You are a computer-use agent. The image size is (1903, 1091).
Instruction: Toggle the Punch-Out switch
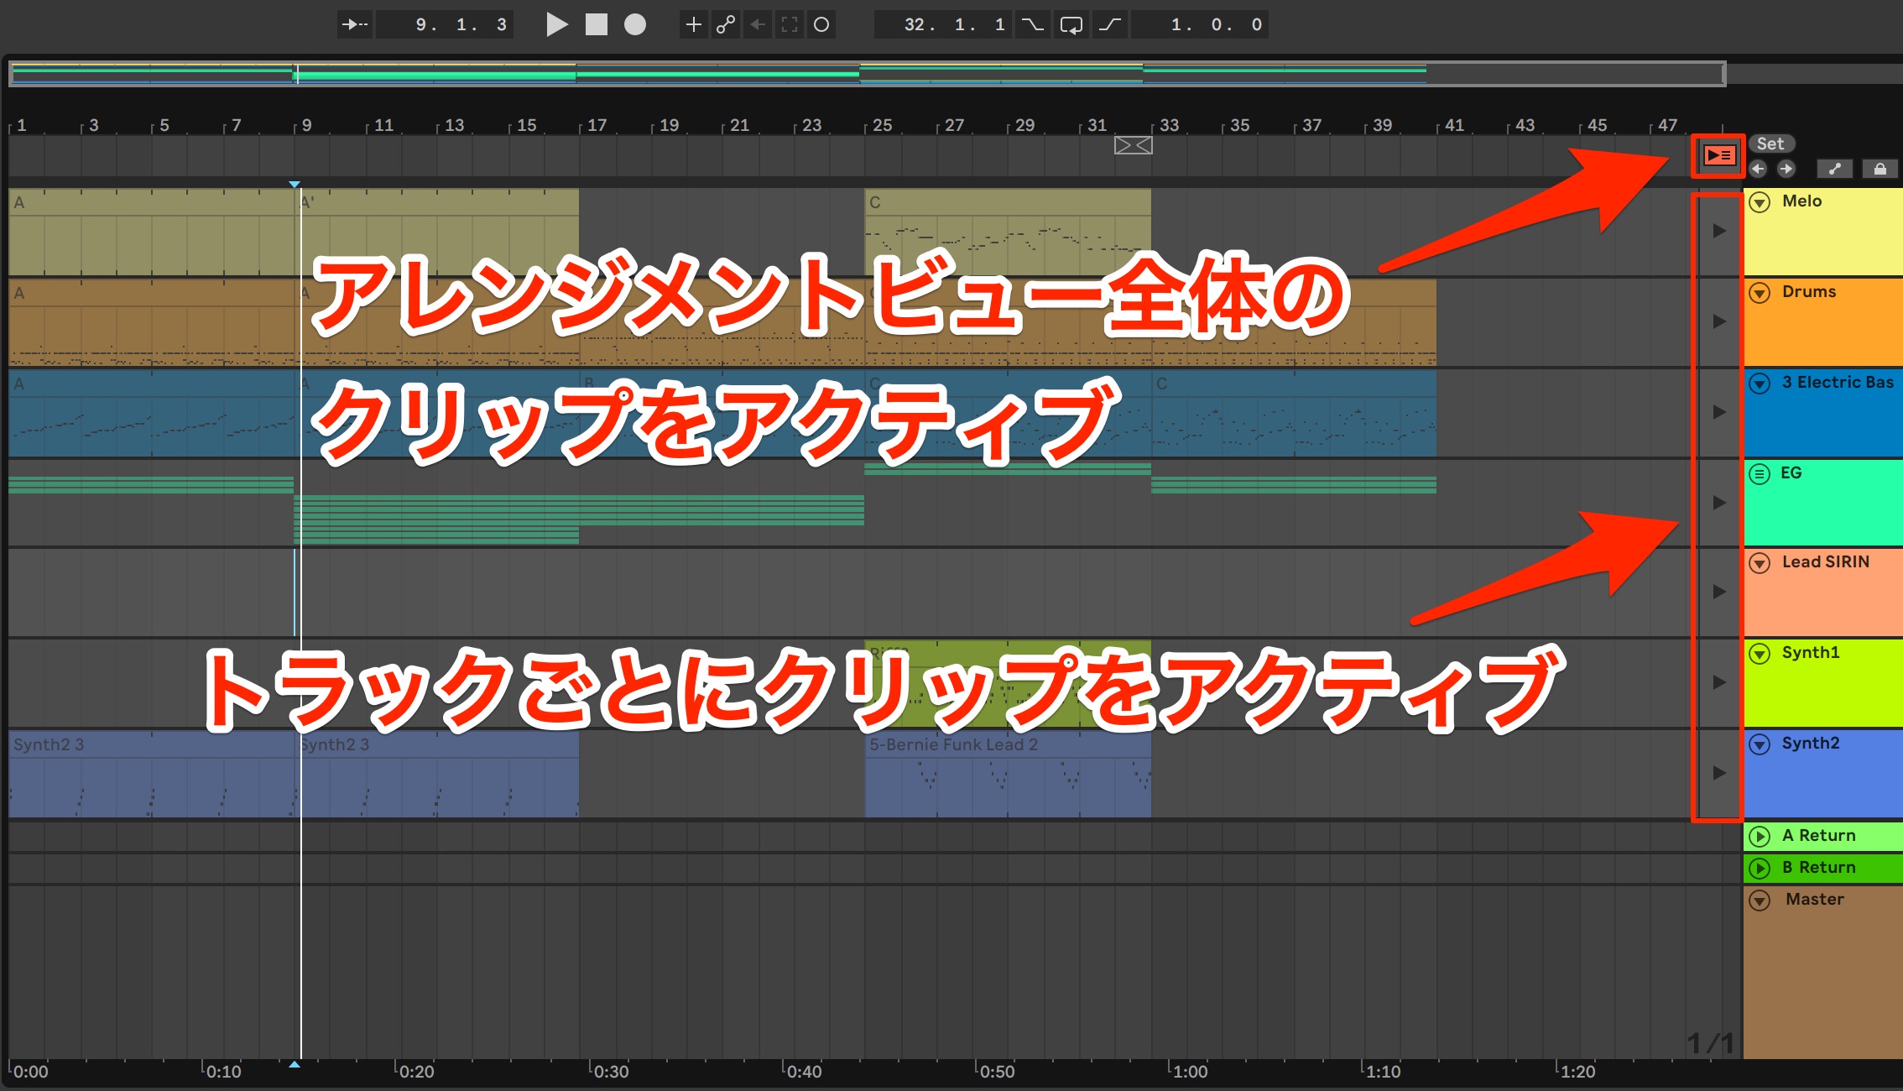pyautogui.click(x=1110, y=24)
